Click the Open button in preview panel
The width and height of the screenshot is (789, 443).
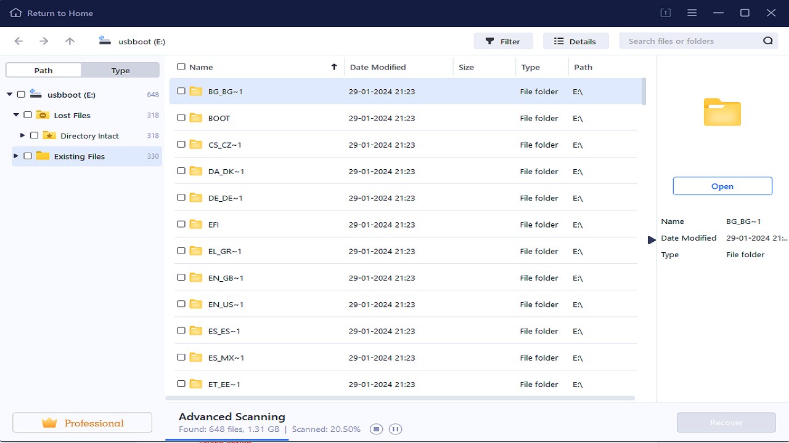[722, 186]
